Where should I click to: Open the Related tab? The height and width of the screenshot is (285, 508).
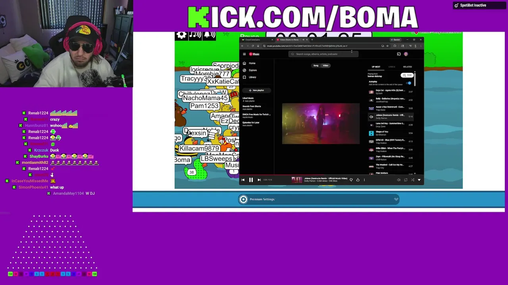click(407, 67)
